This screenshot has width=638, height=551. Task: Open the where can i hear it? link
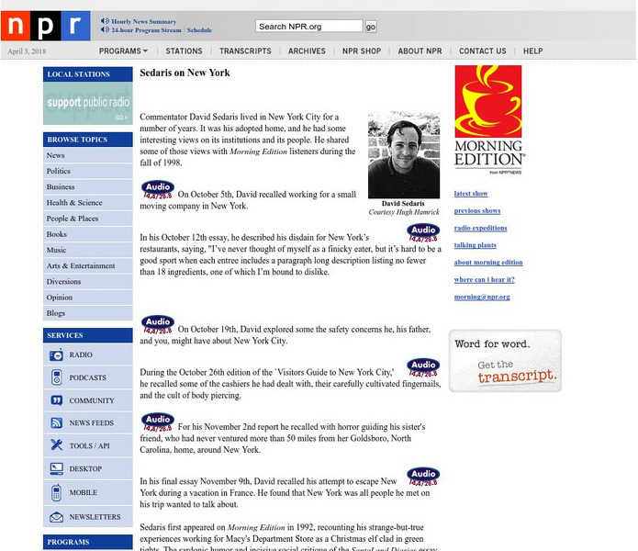tap(484, 279)
